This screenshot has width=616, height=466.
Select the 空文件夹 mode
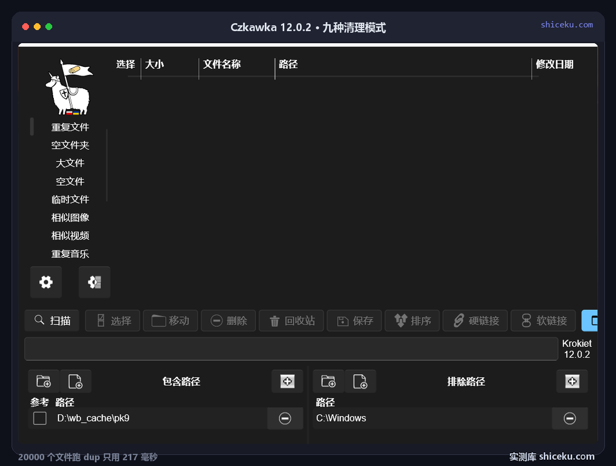point(70,145)
